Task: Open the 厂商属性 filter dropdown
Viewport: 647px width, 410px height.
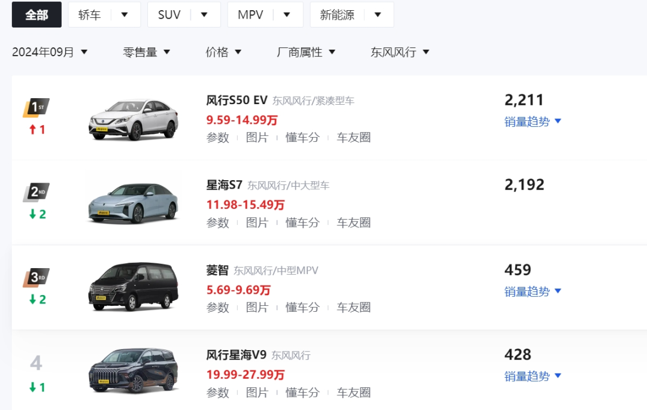Action: 306,52
